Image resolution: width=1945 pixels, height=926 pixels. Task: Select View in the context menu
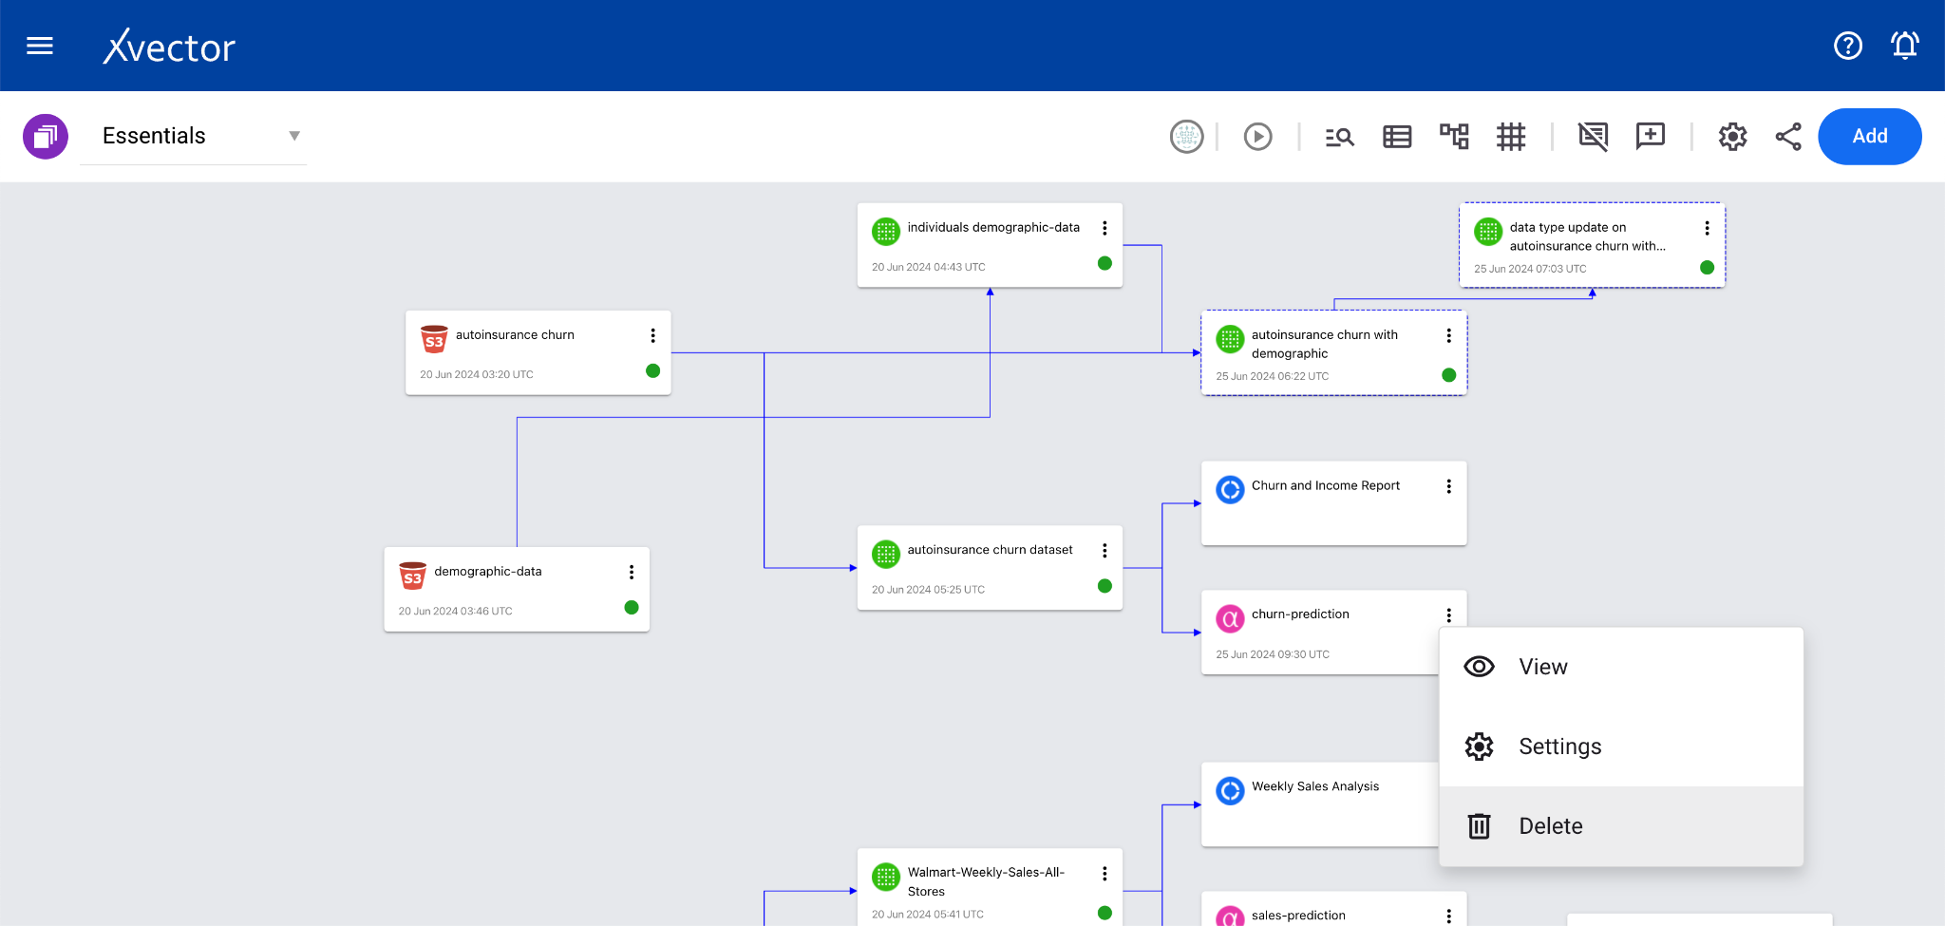click(x=1621, y=667)
